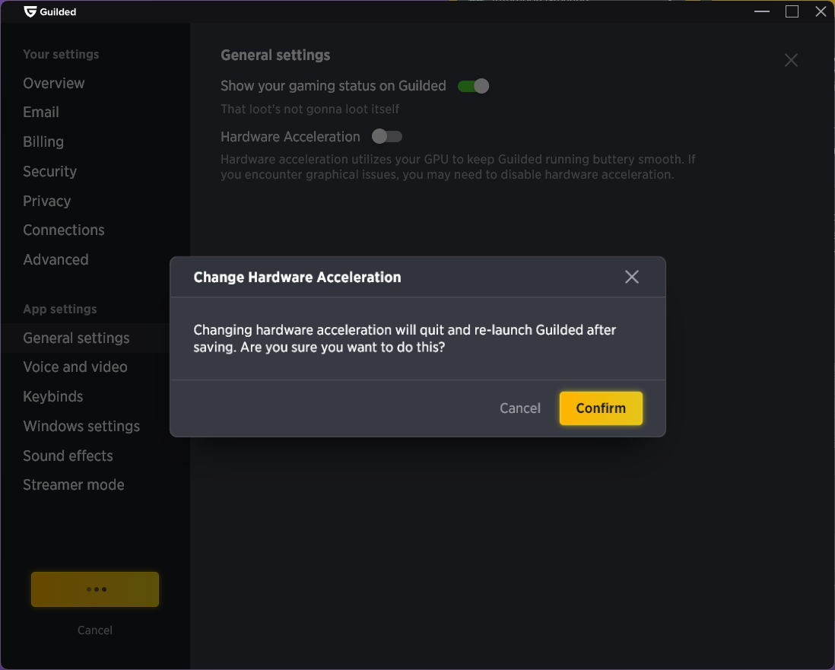Click the 'Your settings' sidebar header

pyautogui.click(x=61, y=54)
